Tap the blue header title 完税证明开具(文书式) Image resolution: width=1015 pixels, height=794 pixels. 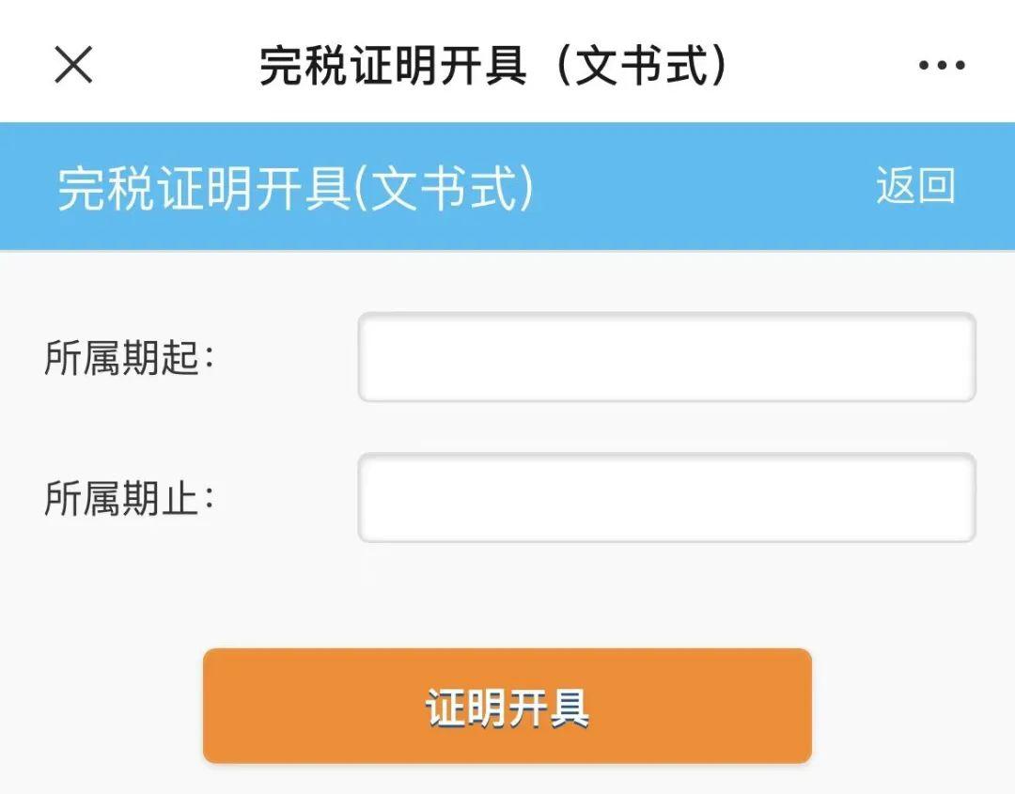pos(295,188)
